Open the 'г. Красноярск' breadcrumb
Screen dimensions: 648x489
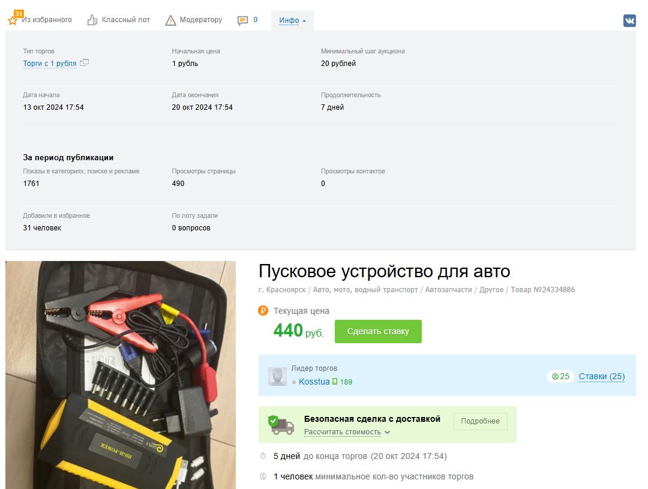(x=282, y=290)
